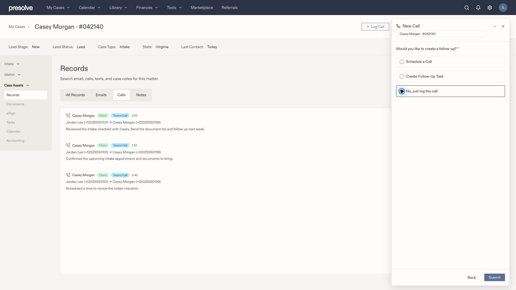
Task: Click phone icon of 3:02 call record
Action: [x=68, y=115]
